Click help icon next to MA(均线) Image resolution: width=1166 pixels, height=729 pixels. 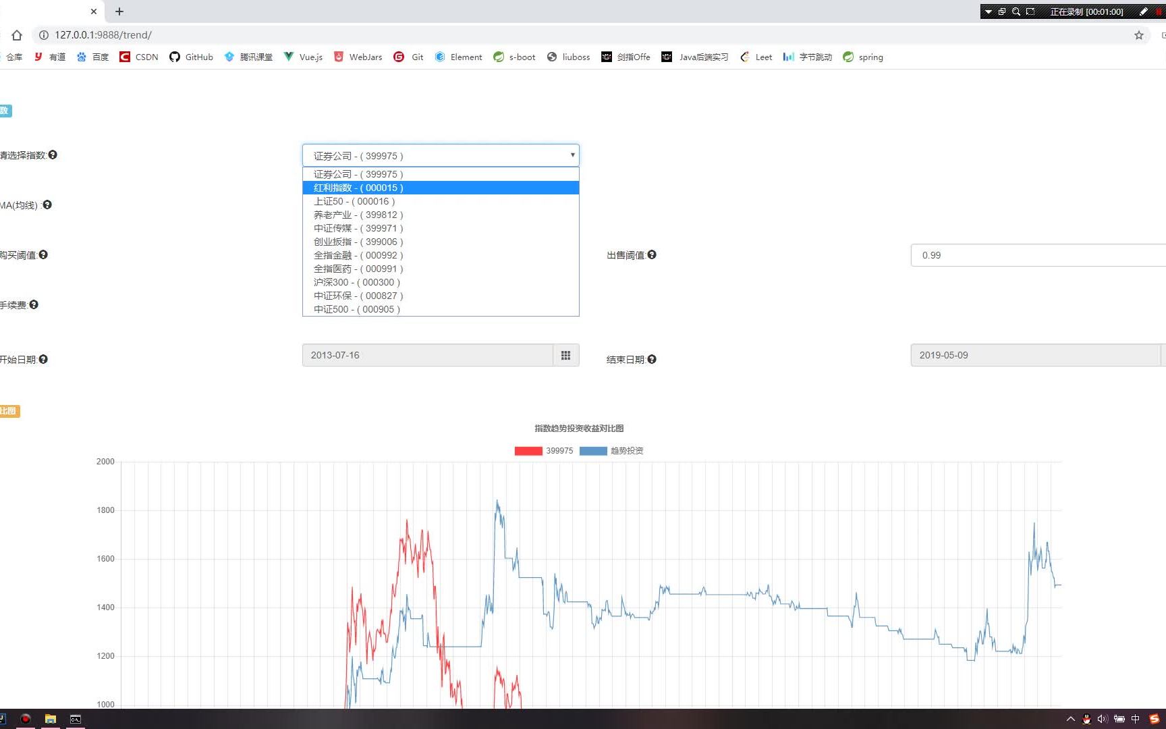coord(47,205)
